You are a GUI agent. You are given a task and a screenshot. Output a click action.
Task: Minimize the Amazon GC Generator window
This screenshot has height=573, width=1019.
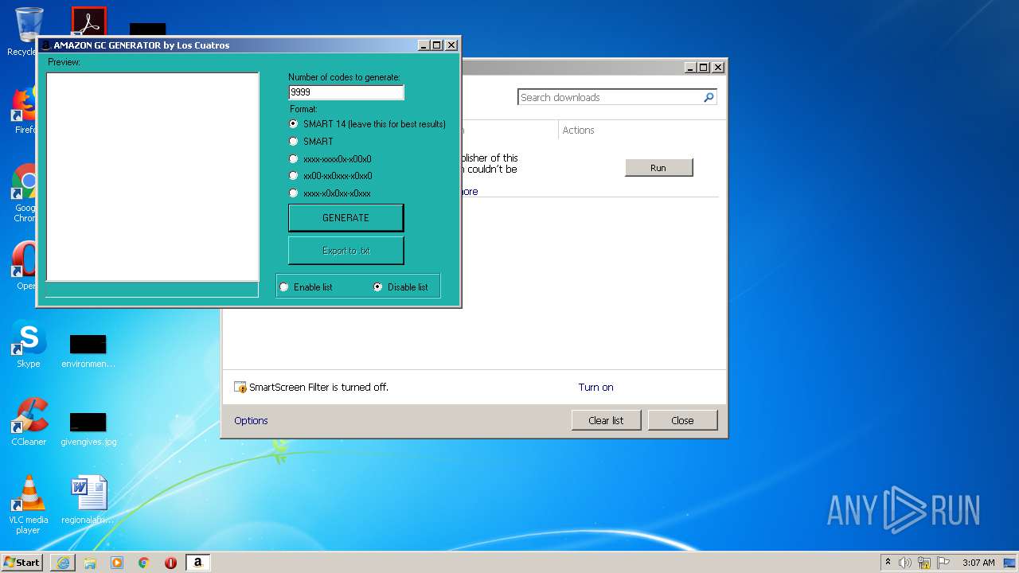(424, 45)
